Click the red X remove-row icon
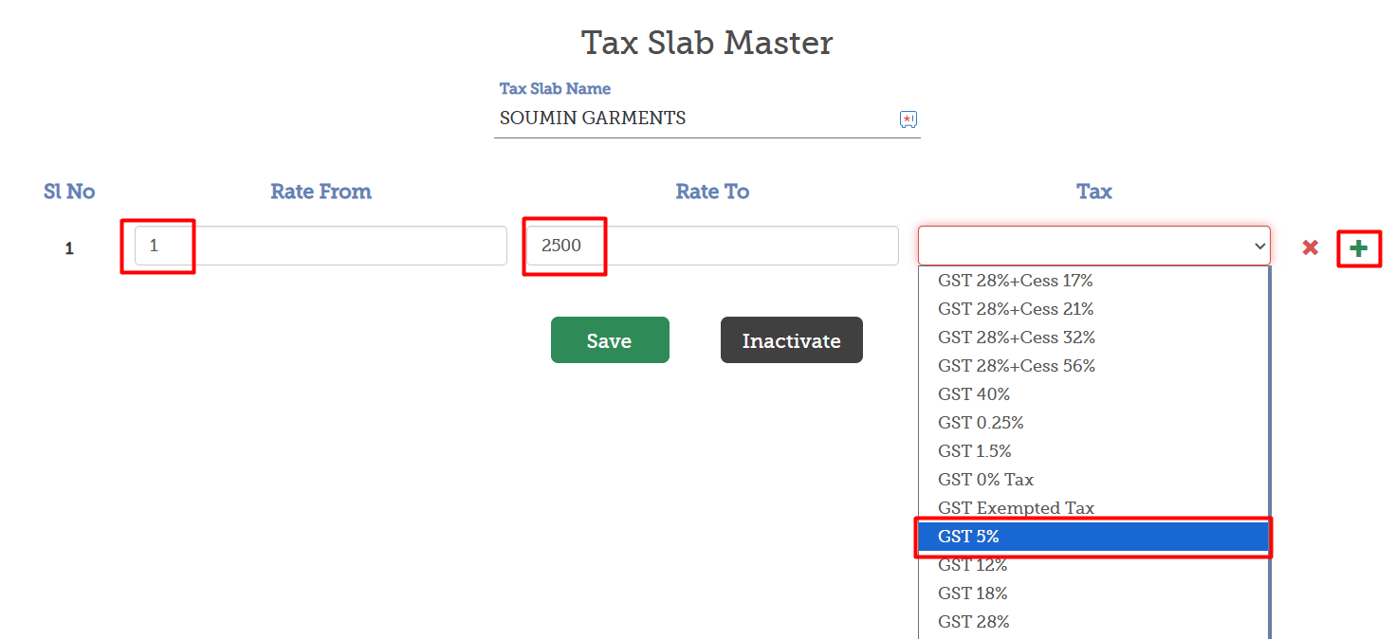This screenshot has width=1395, height=639. (x=1311, y=247)
